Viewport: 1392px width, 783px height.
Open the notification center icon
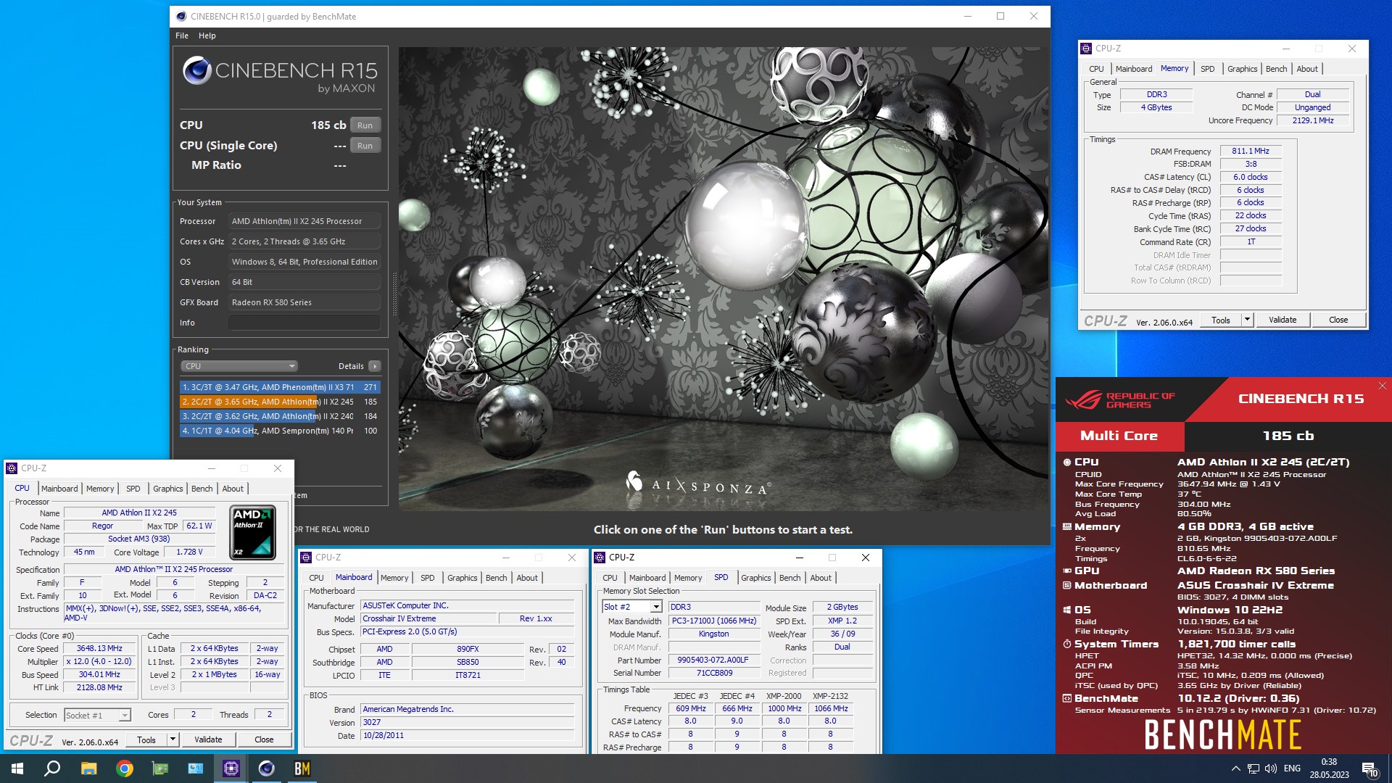(1370, 768)
